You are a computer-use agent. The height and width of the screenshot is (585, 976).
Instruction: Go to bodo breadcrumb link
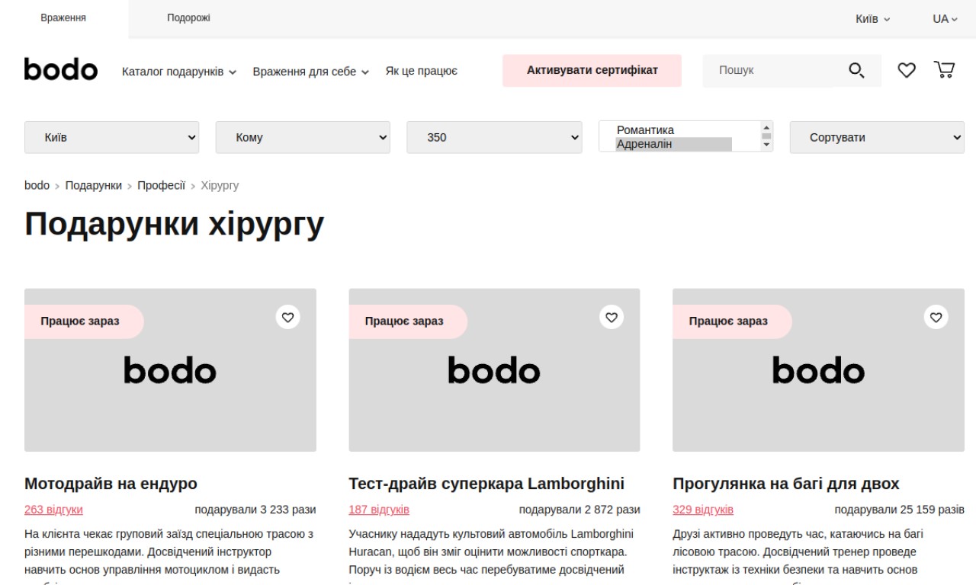tap(37, 185)
